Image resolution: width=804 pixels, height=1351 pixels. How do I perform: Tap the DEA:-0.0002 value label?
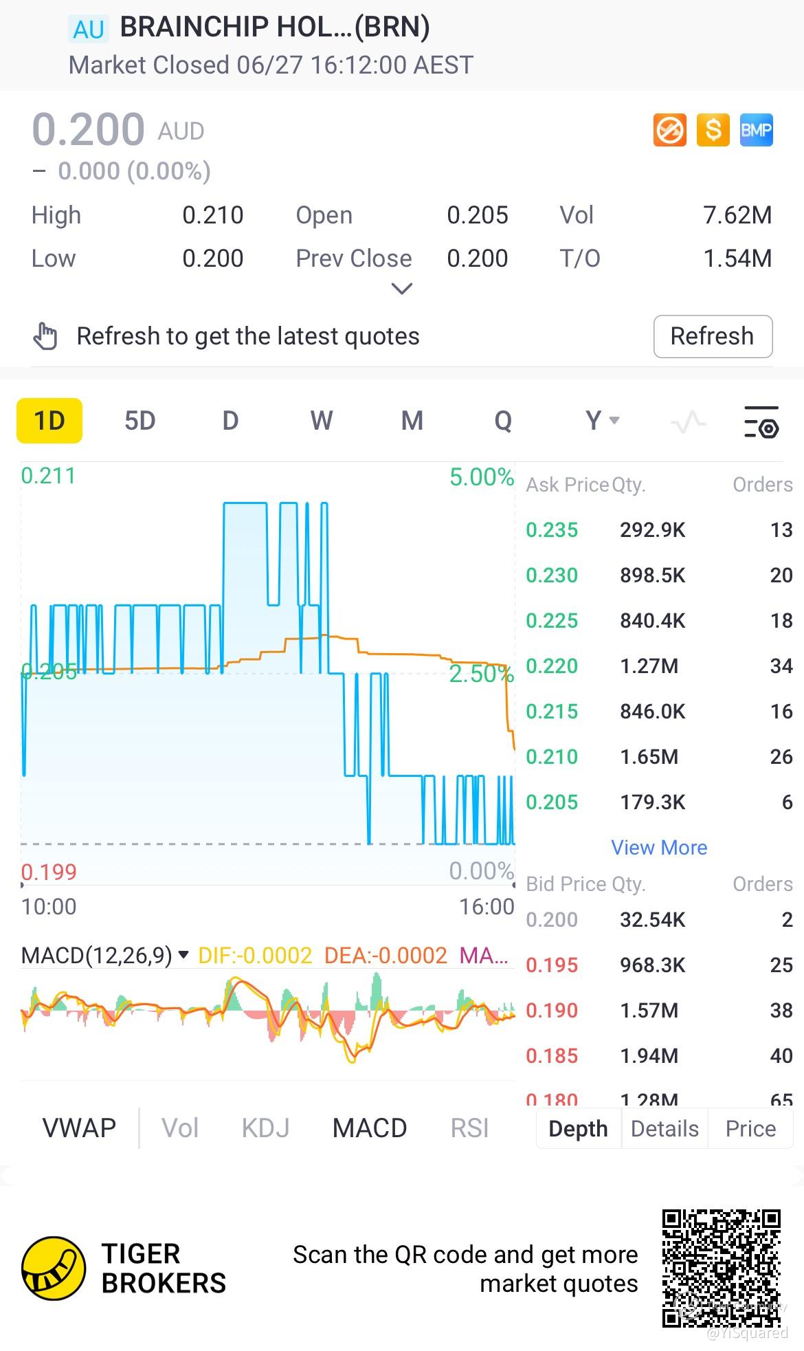pyautogui.click(x=386, y=955)
